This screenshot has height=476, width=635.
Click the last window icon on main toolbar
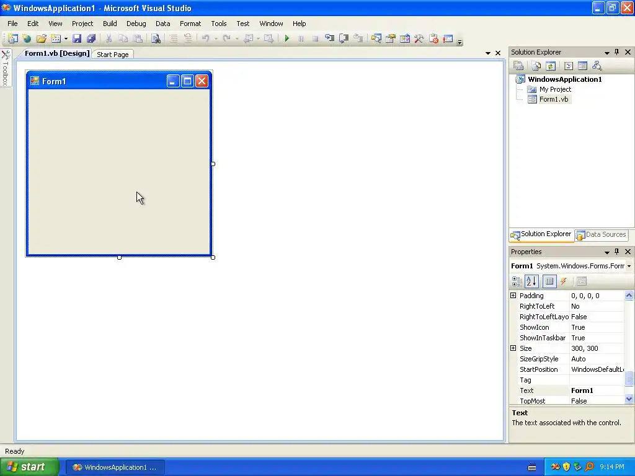click(x=448, y=38)
